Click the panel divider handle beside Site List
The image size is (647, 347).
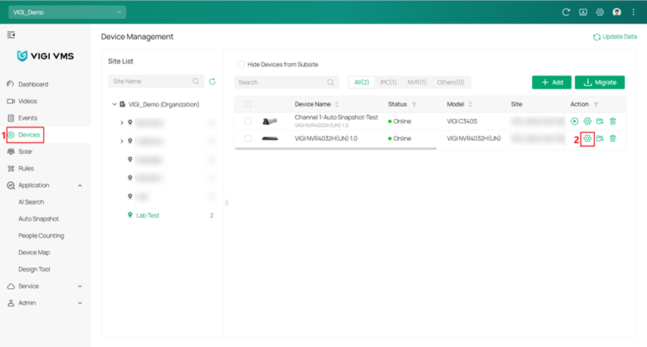(x=227, y=202)
